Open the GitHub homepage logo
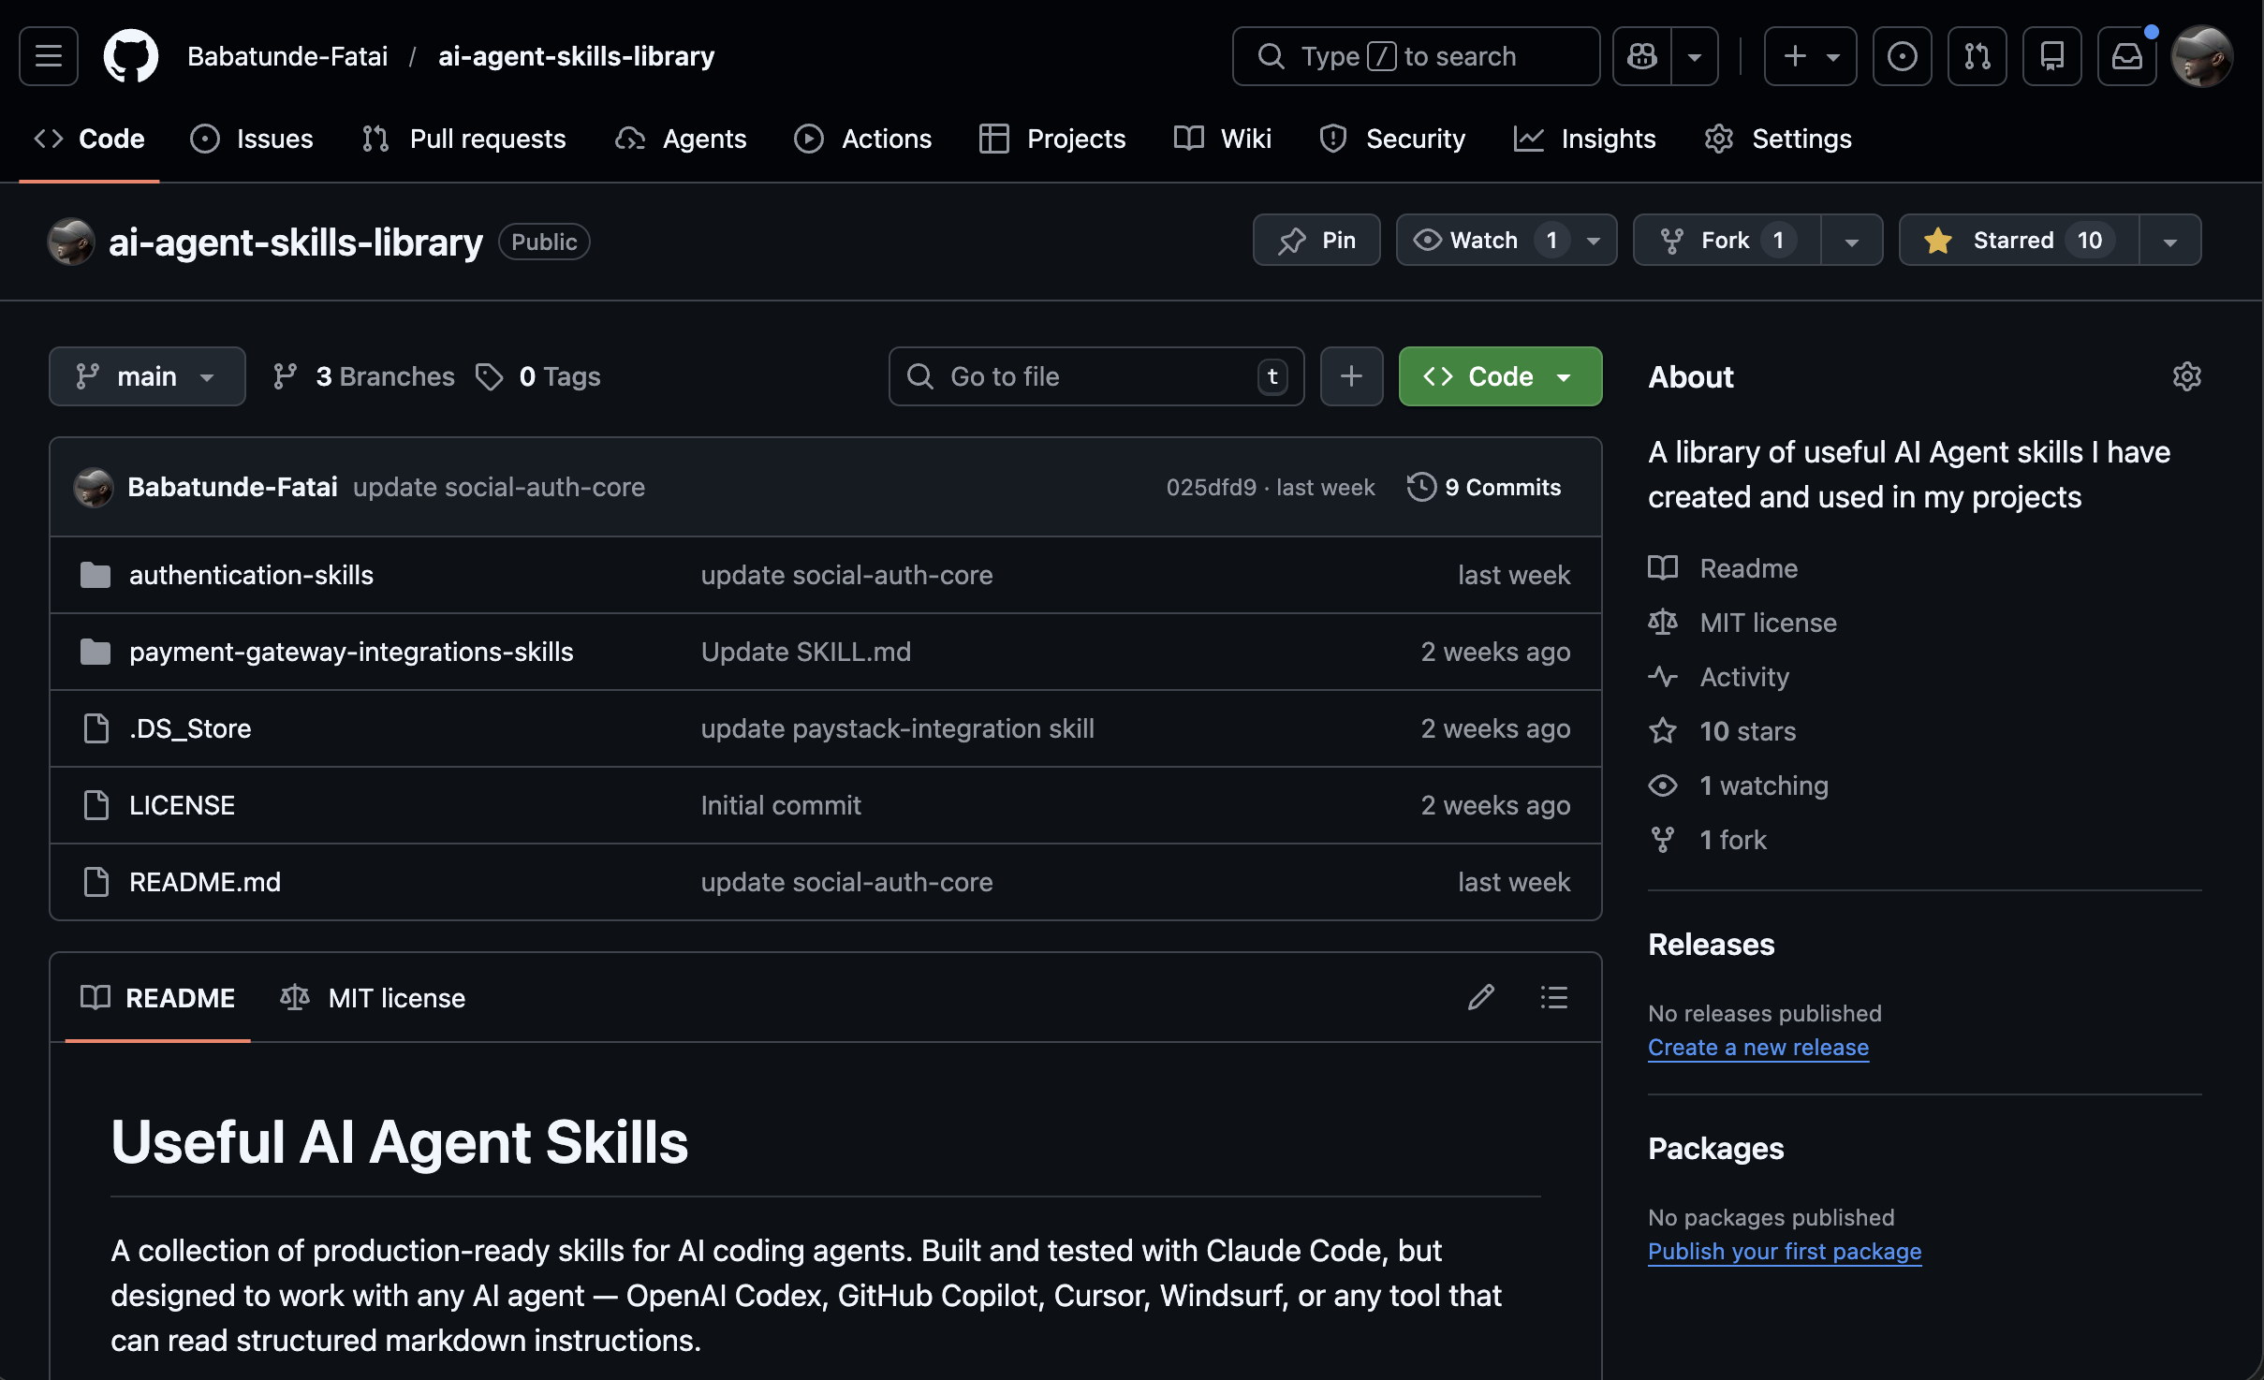Screen dimensions: 2264x1380 pyautogui.click(x=130, y=56)
